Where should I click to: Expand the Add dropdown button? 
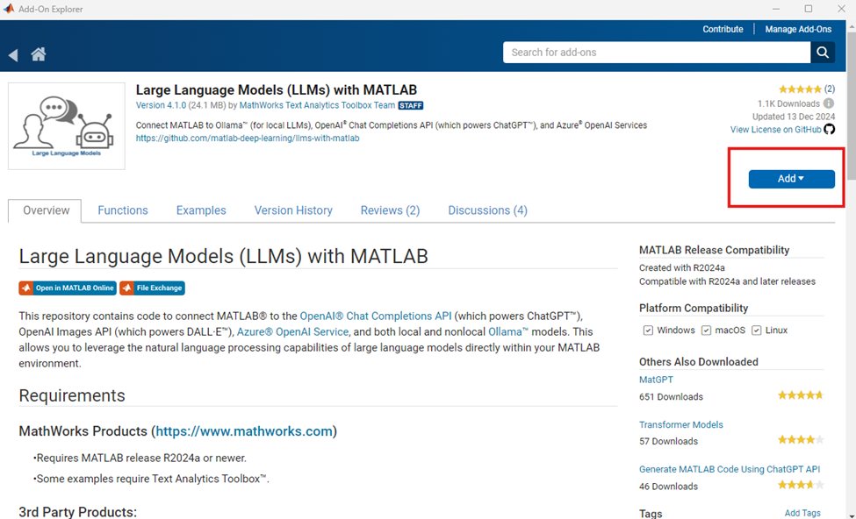(x=792, y=179)
